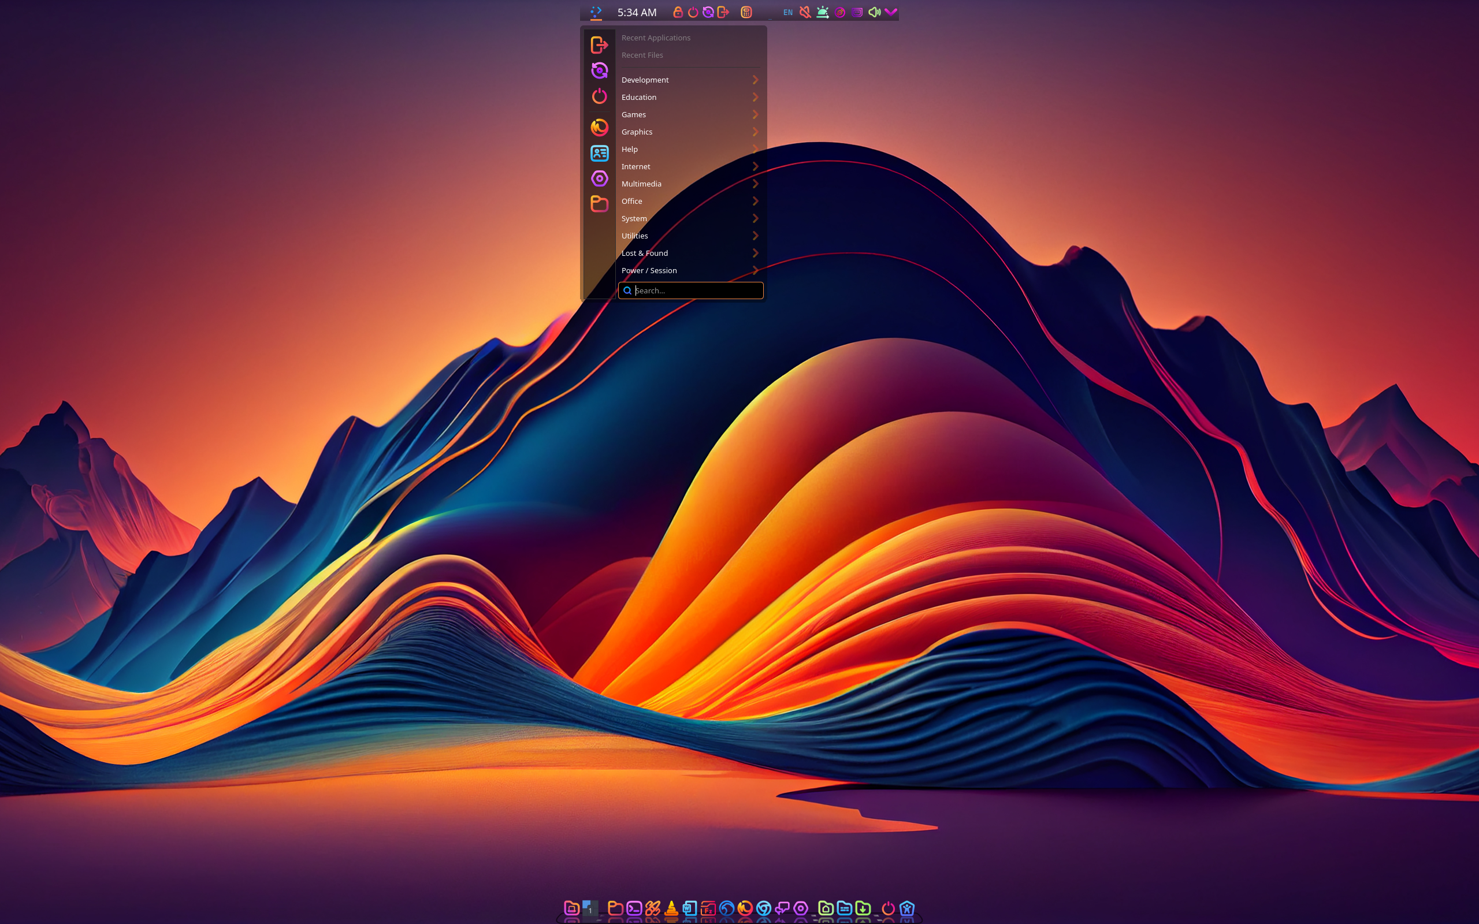Launch Firefox from dock
Screen dimensions: 1479x924
[x=745, y=908]
